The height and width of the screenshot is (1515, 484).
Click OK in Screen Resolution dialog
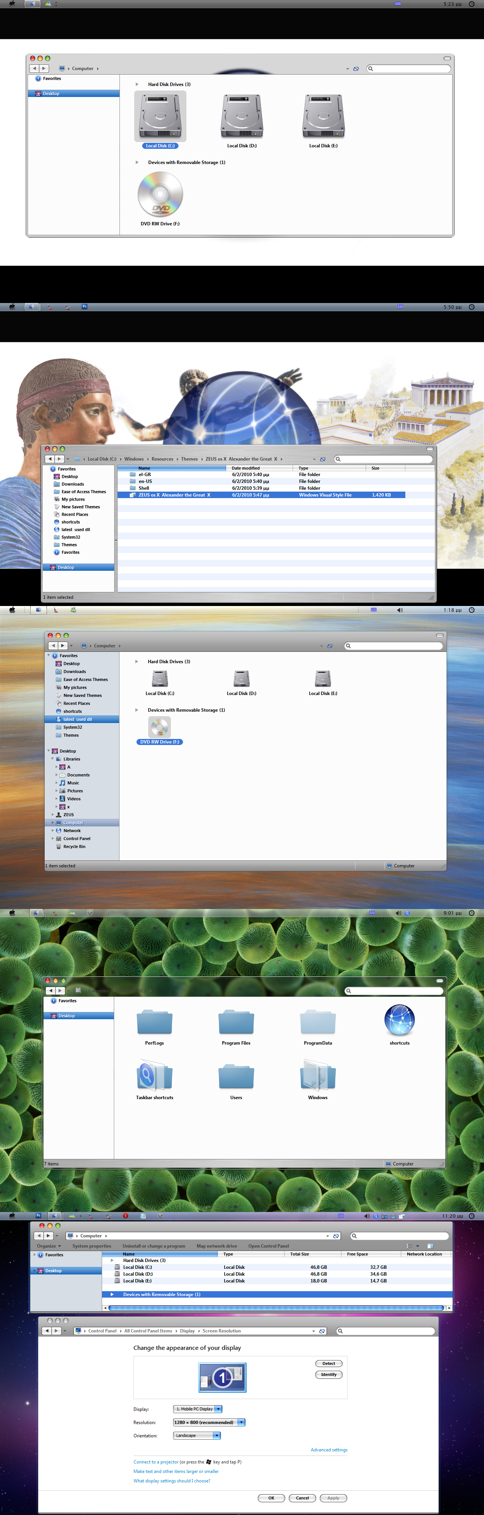pyautogui.click(x=271, y=1498)
